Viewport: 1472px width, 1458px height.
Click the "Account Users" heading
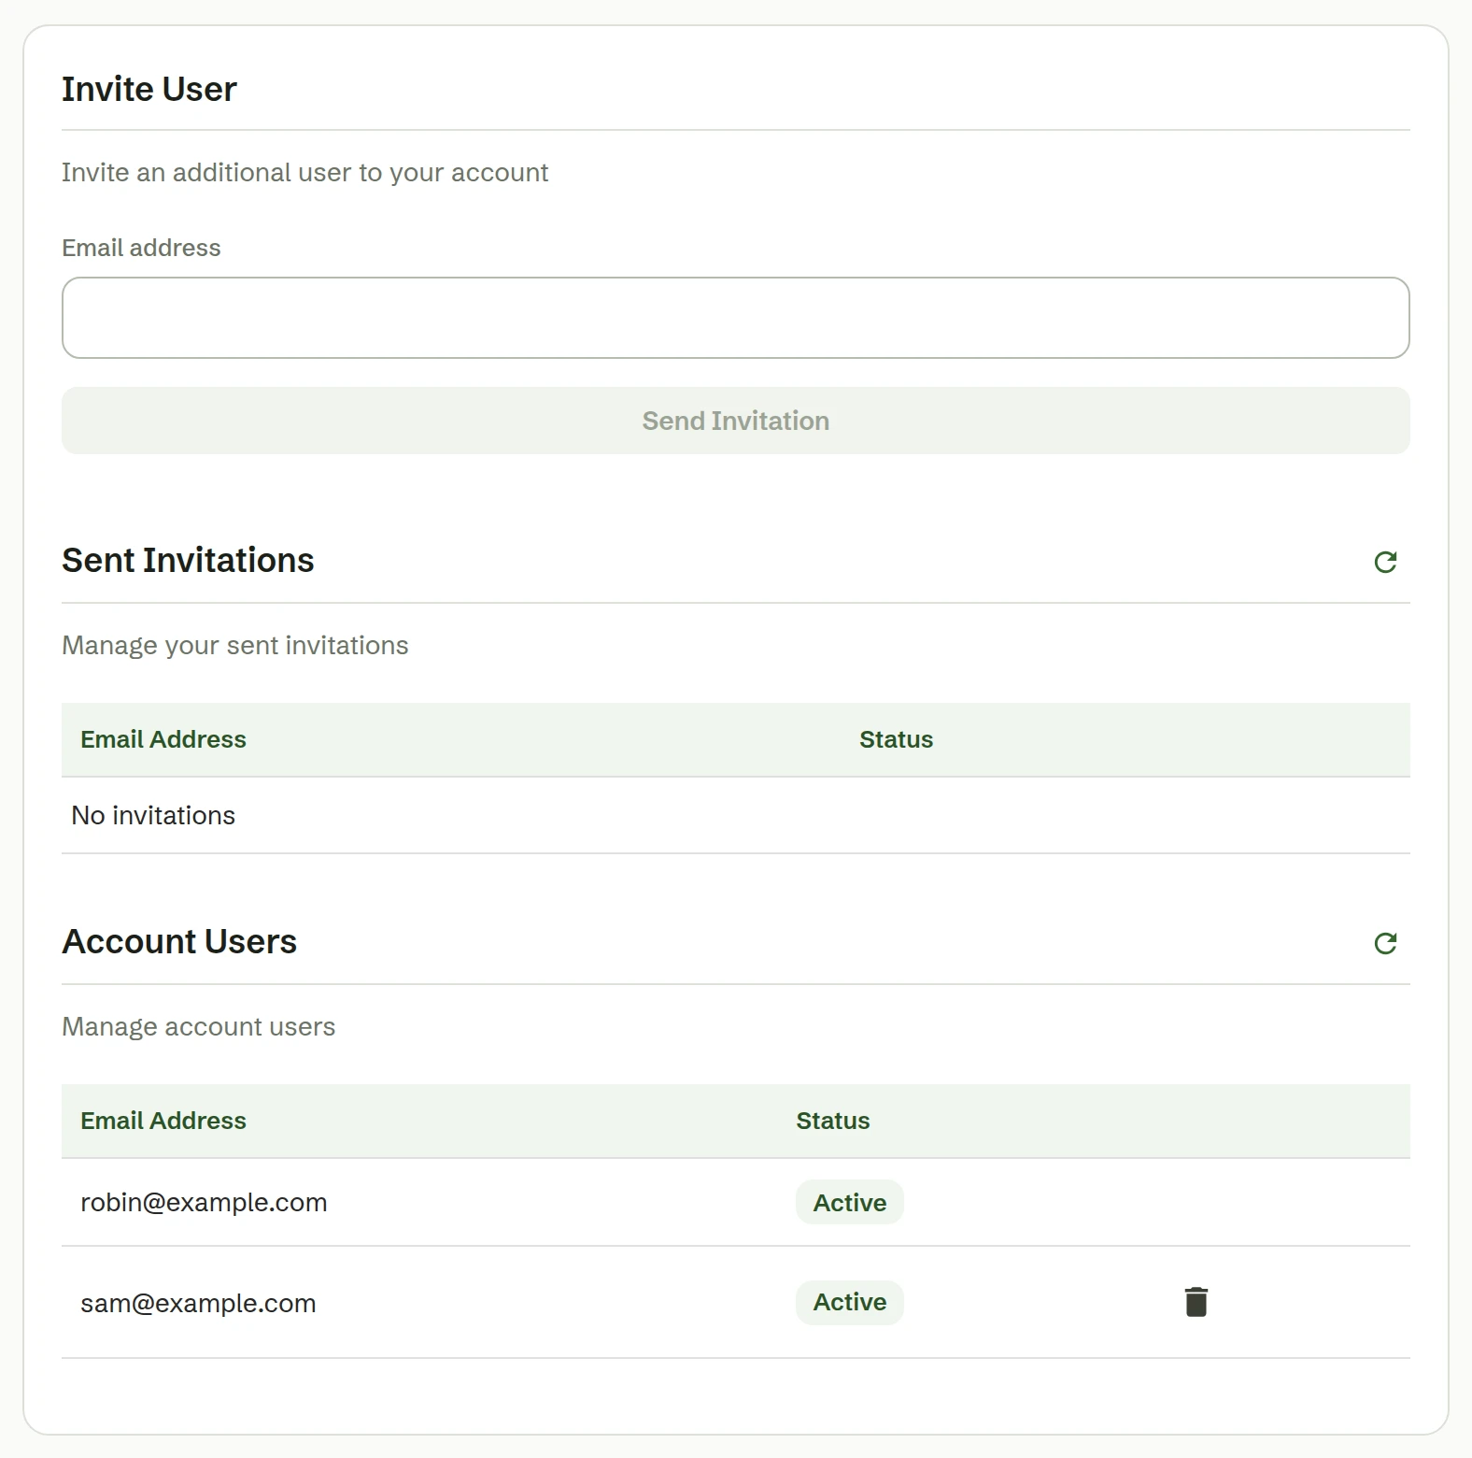179,941
